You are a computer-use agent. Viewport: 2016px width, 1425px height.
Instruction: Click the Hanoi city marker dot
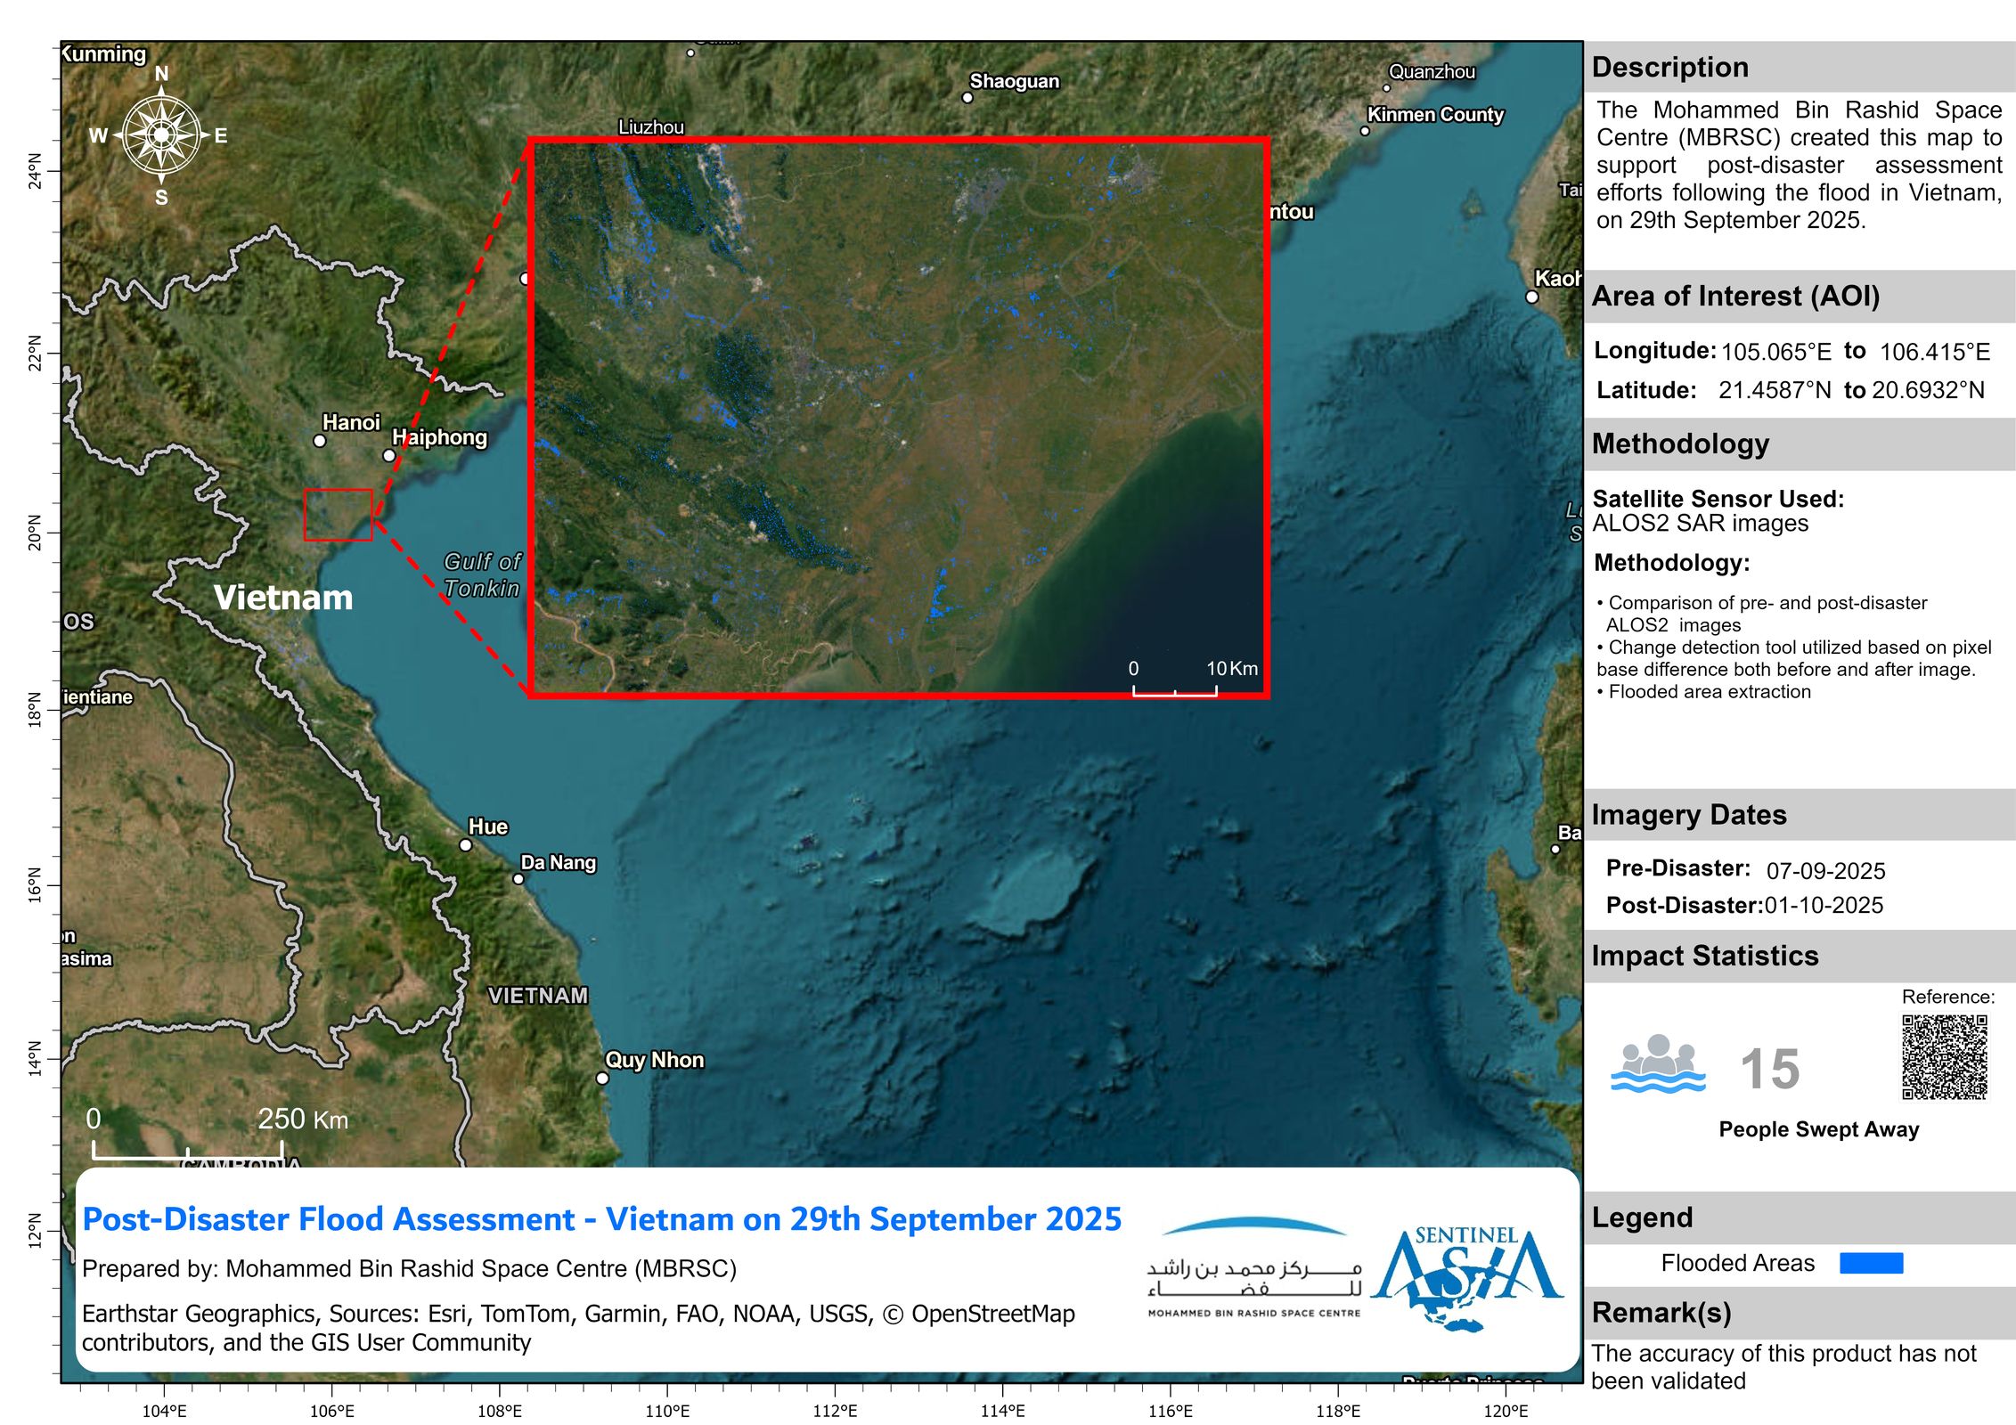pyautogui.click(x=320, y=441)
